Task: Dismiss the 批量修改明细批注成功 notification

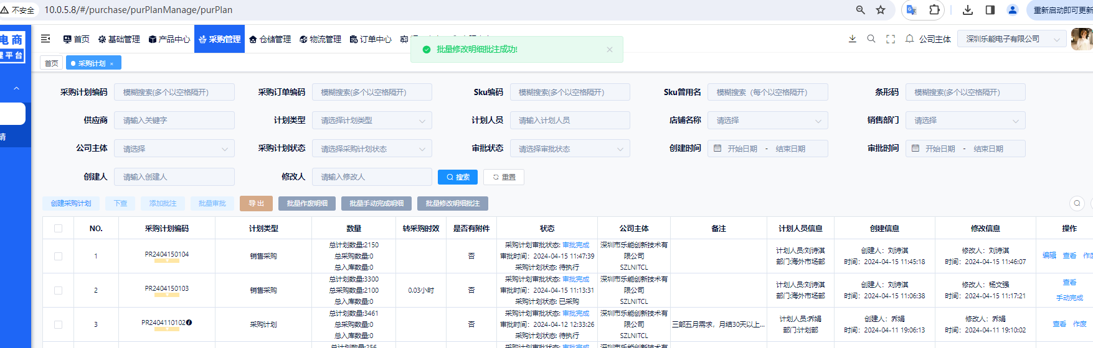Action: [x=610, y=50]
